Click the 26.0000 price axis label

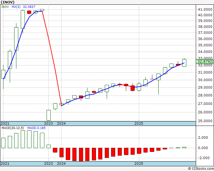click(205, 112)
